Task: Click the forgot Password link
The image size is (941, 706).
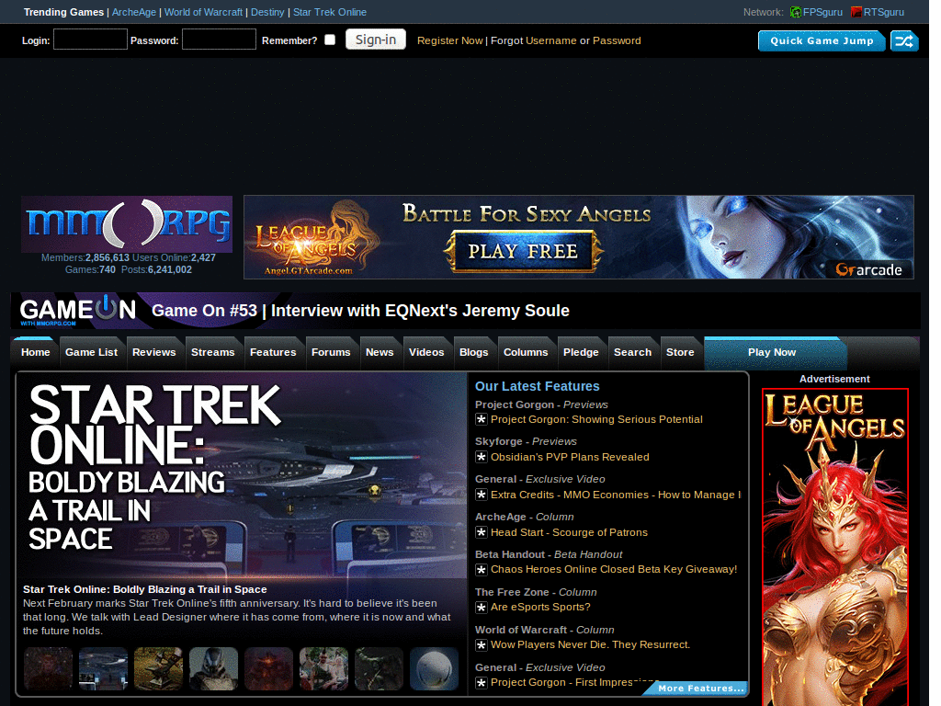Action: click(617, 40)
